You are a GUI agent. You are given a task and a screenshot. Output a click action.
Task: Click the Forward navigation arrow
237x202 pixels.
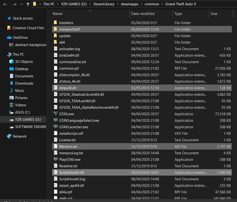tap(14, 4)
